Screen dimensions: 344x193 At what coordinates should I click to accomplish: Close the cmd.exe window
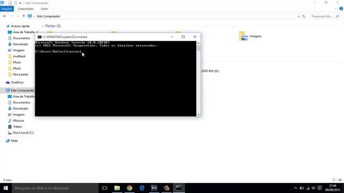(195, 37)
